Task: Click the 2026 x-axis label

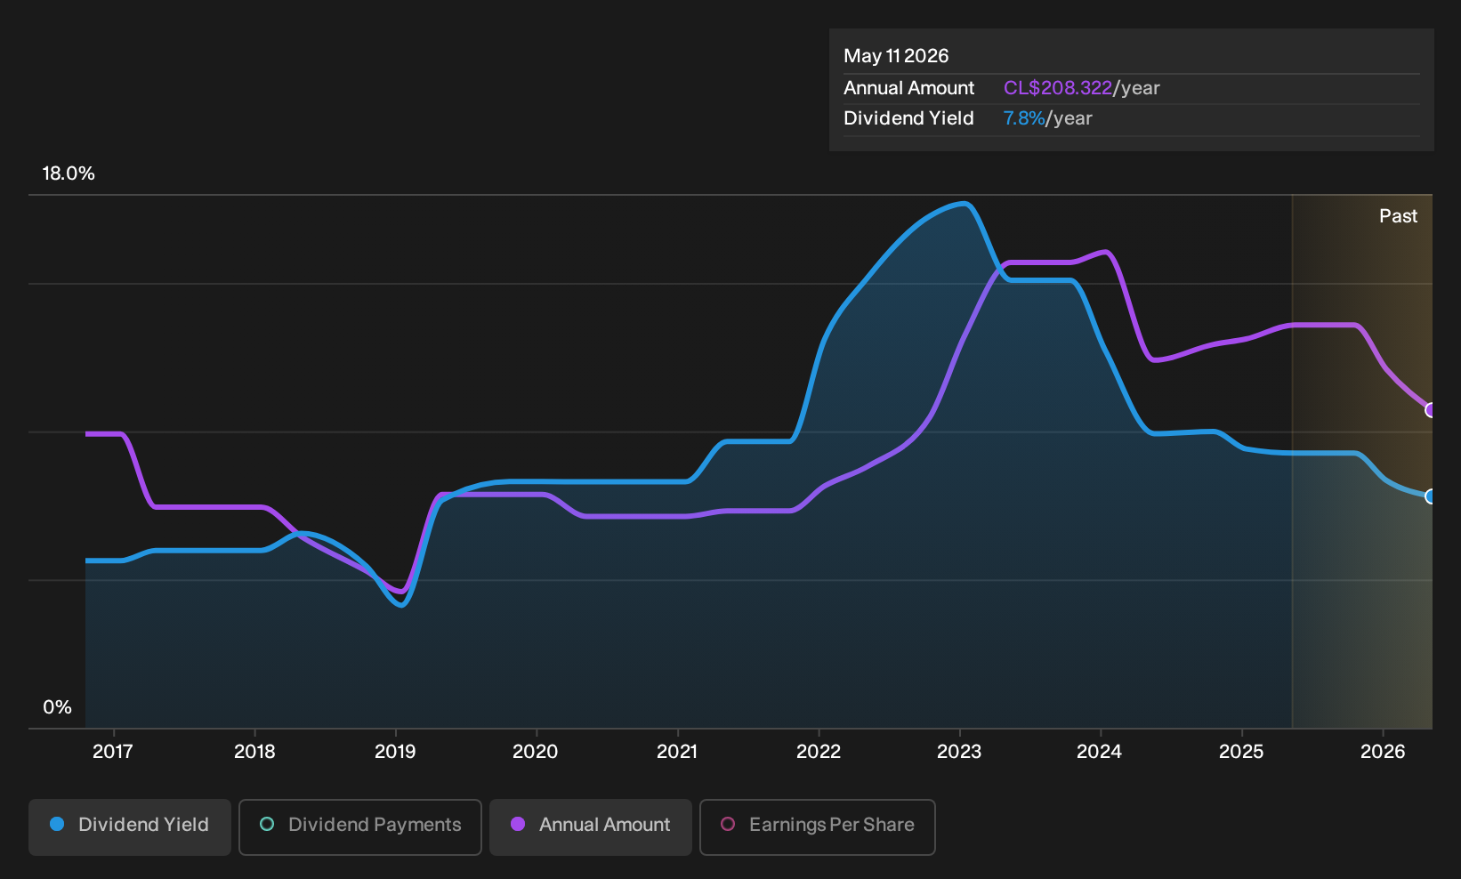Action: tap(1383, 752)
